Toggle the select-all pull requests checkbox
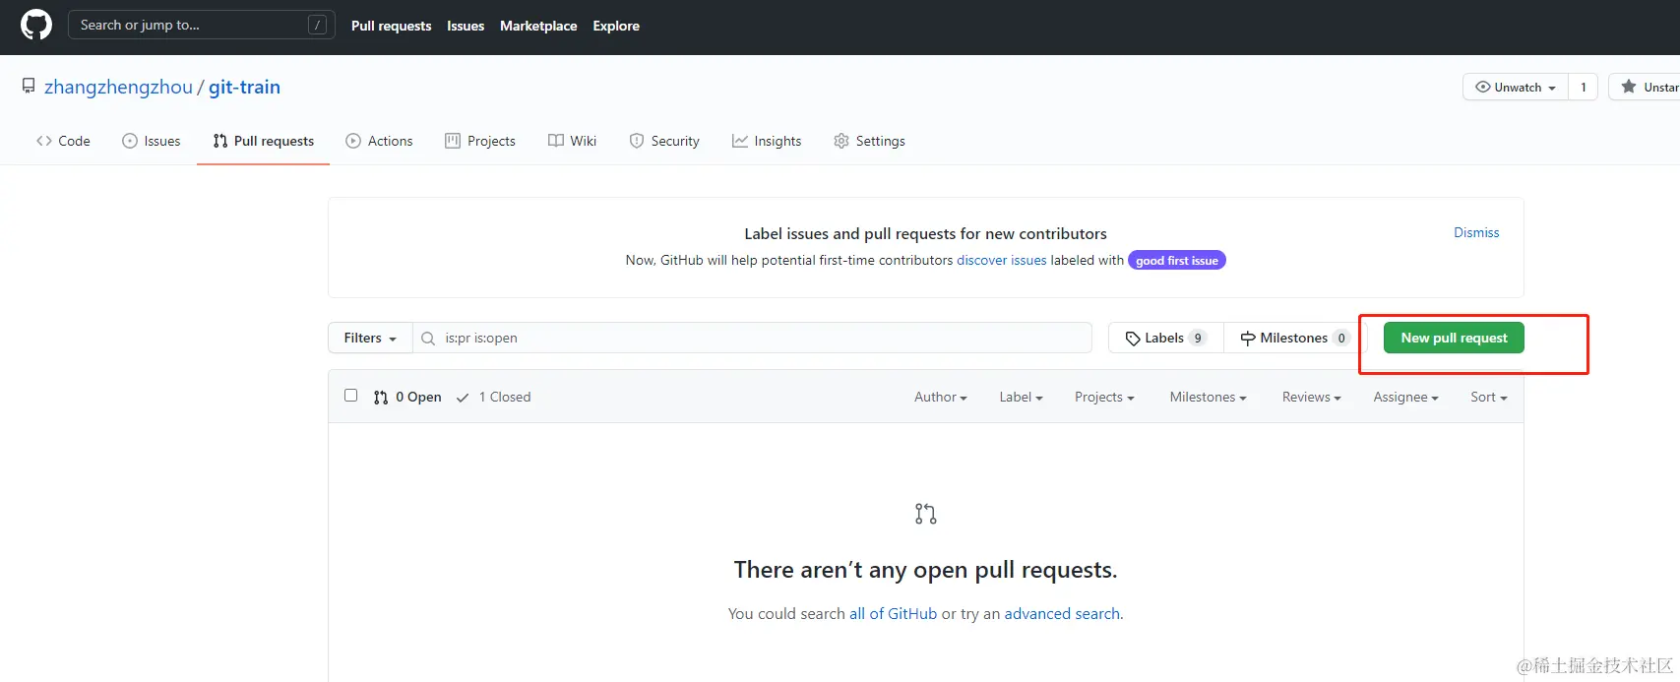This screenshot has height=682, width=1680. click(x=350, y=396)
